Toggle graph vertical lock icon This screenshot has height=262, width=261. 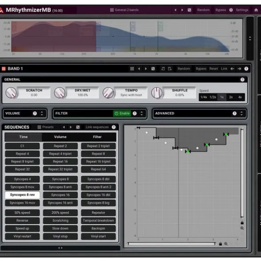[x=242, y=223]
